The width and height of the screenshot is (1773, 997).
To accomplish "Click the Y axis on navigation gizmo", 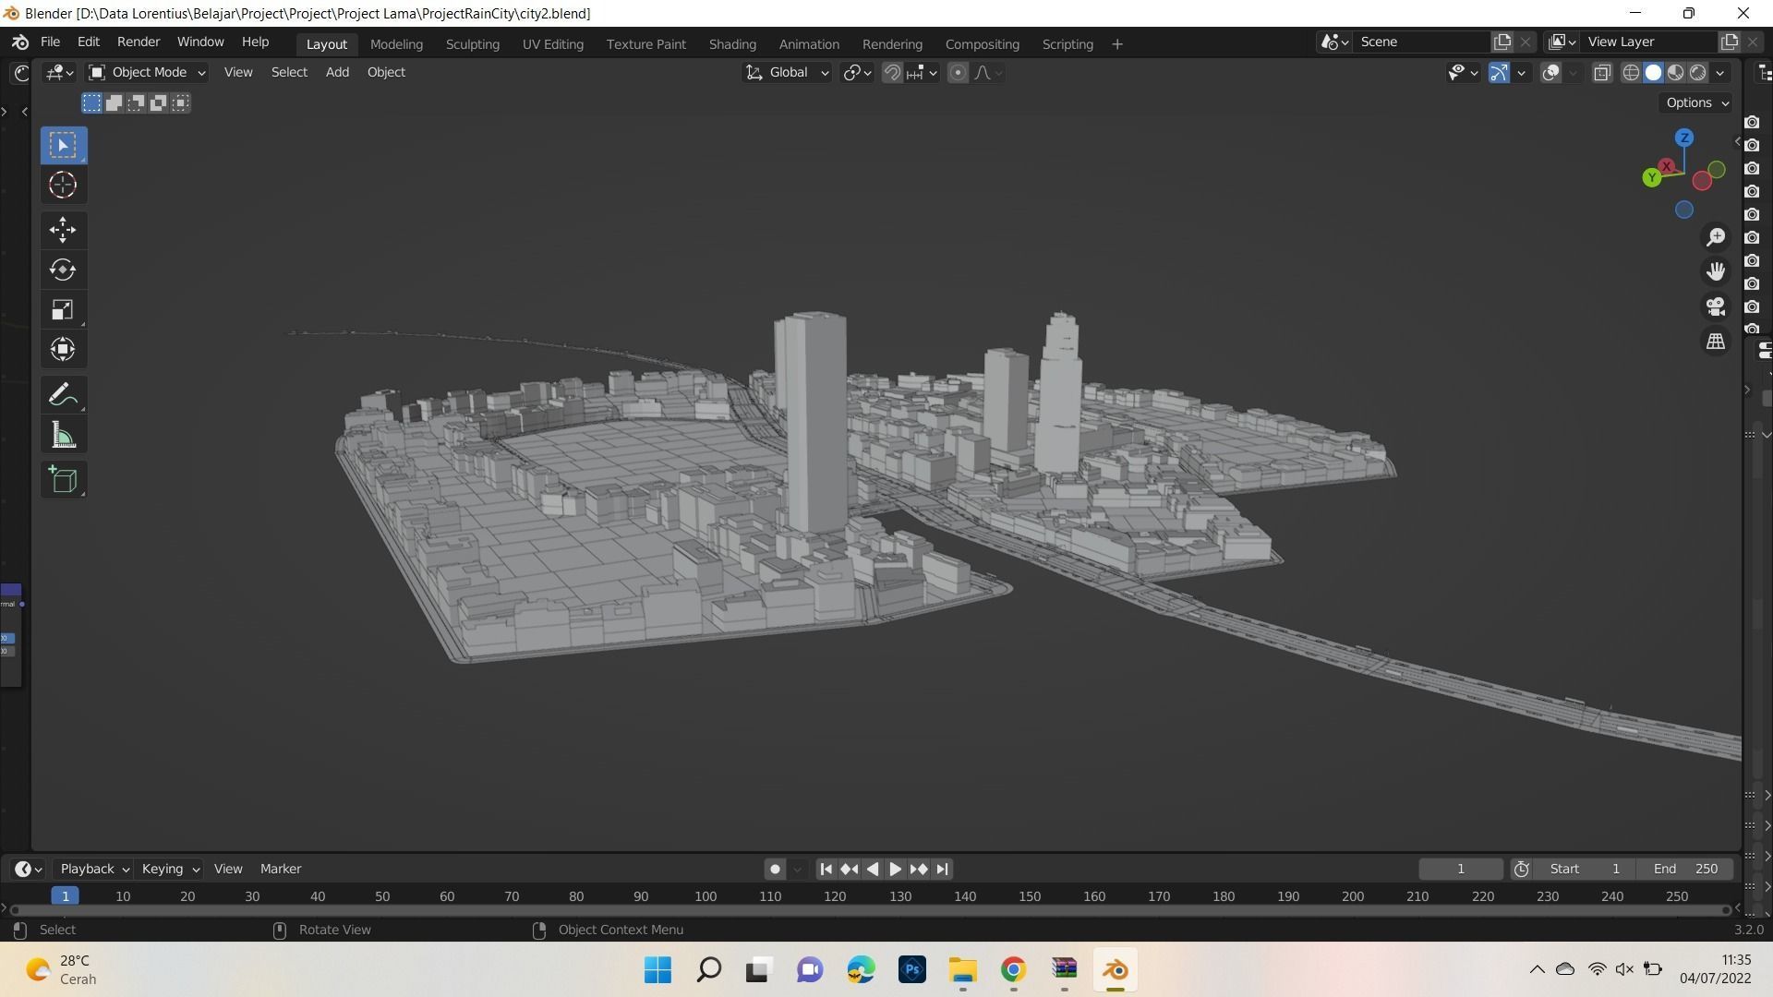I will pyautogui.click(x=1652, y=177).
